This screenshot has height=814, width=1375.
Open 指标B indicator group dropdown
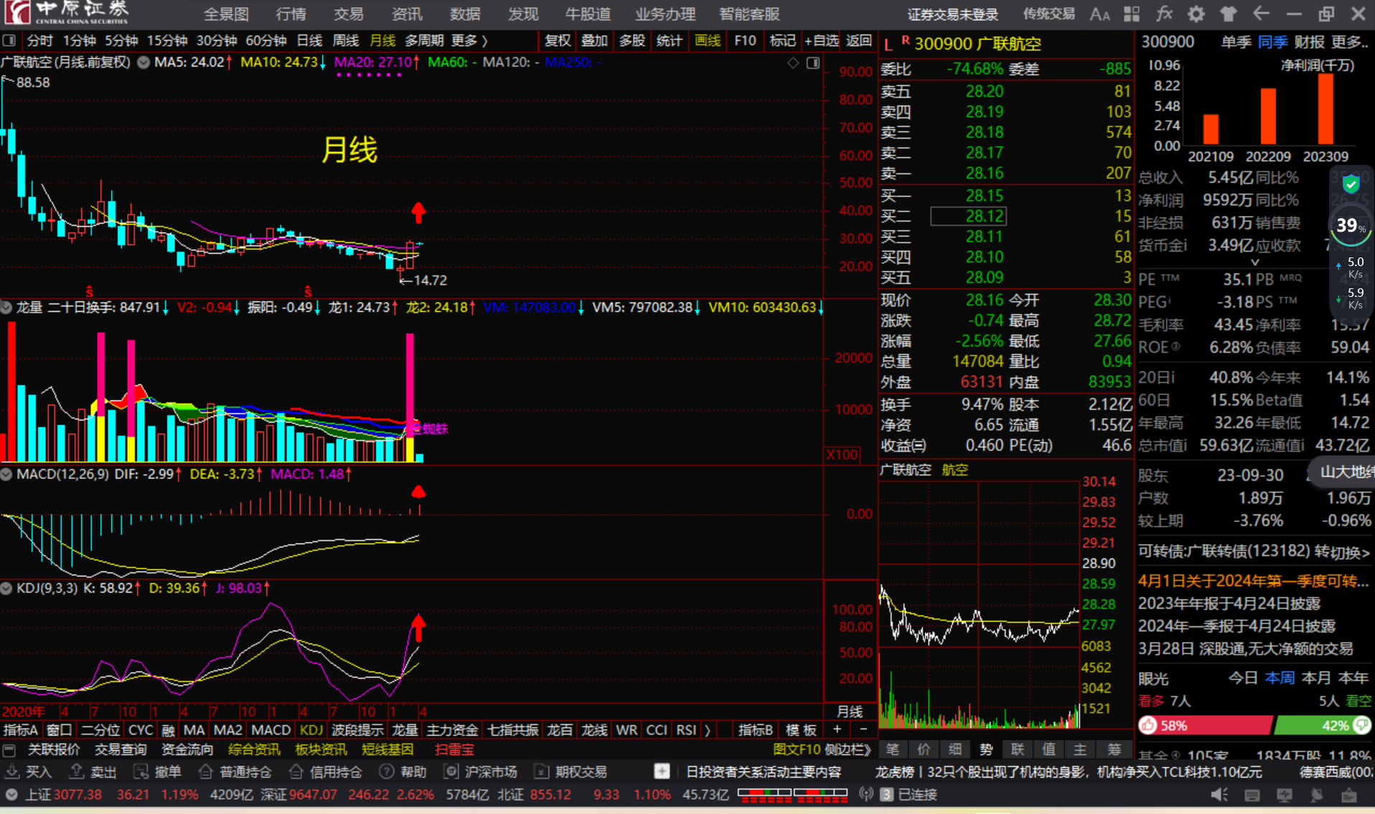pos(756,730)
